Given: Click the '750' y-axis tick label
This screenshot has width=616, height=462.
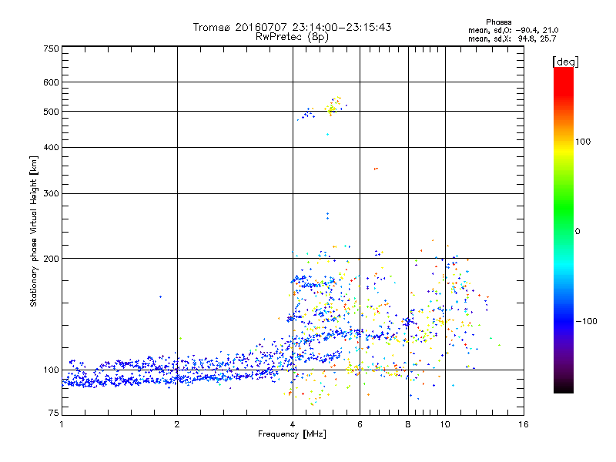Looking at the screenshot, I should pos(51,49).
